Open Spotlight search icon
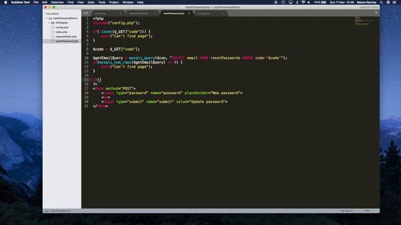Screen dimensions: 401x225 pyautogui.click(x=382, y=2)
